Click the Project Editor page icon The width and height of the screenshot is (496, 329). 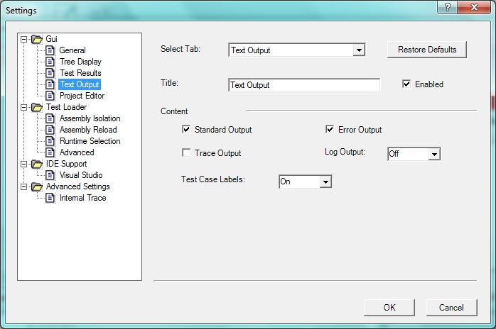coord(50,96)
